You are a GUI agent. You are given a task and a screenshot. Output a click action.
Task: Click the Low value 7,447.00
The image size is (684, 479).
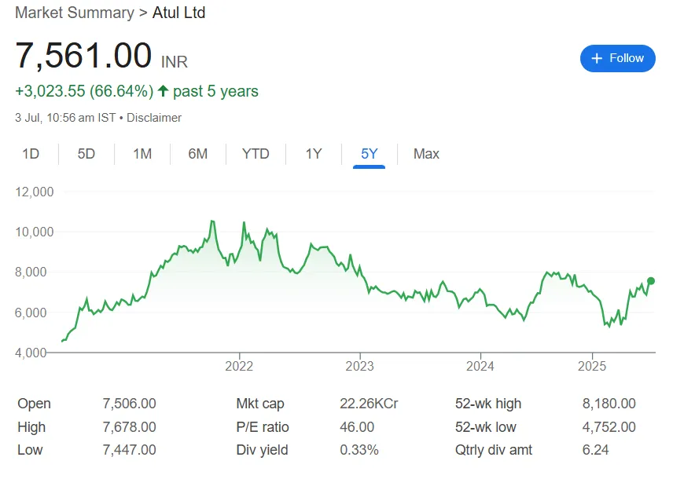pyautogui.click(x=129, y=450)
